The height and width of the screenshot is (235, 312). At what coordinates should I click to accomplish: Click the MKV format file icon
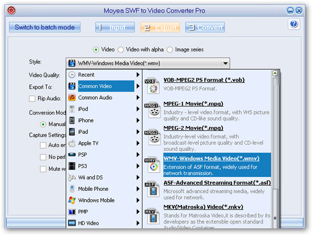click(x=152, y=216)
